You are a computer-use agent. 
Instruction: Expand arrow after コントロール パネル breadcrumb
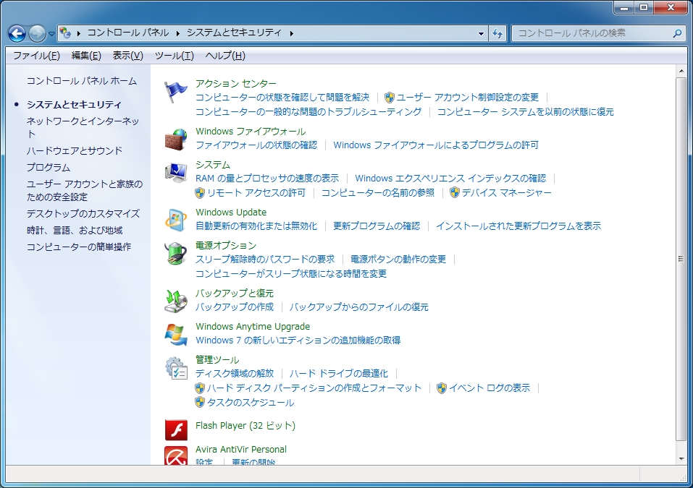(177, 33)
